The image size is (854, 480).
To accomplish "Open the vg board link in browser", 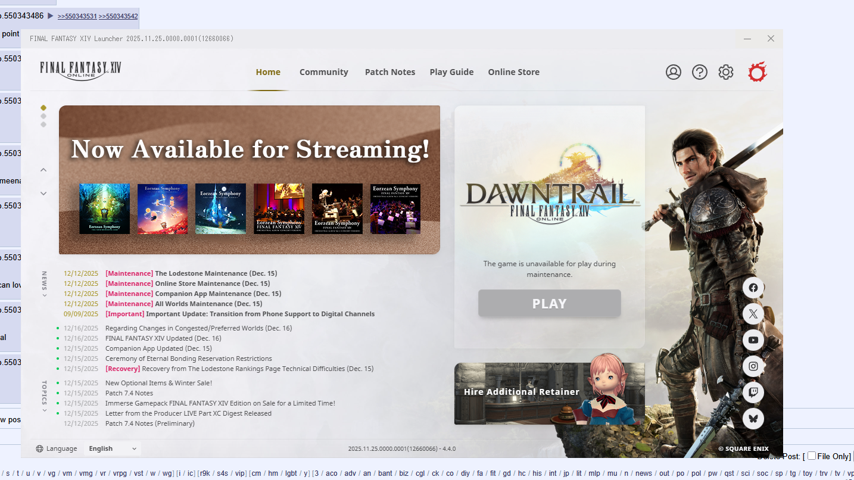I will (52, 473).
